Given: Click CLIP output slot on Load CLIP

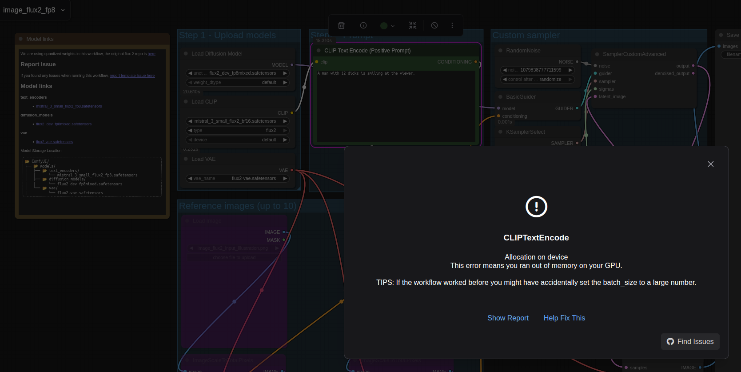Looking at the screenshot, I should pos(292,113).
